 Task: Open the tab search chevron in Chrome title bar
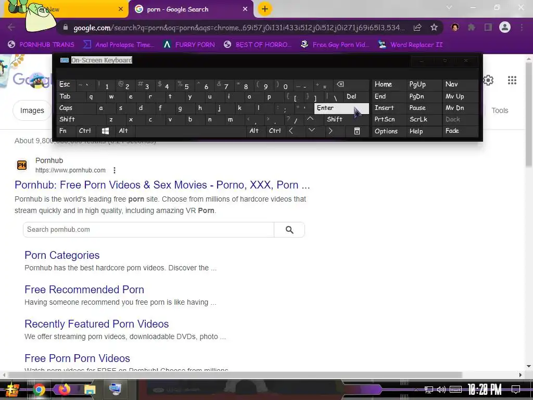click(449, 7)
